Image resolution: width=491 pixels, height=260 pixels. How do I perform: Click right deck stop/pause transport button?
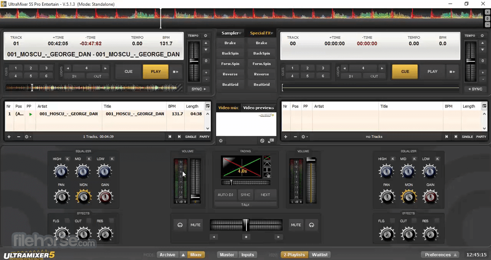point(453,72)
